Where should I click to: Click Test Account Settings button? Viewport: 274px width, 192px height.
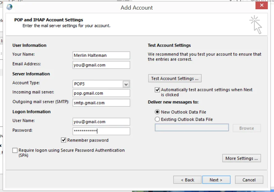pos(175,78)
